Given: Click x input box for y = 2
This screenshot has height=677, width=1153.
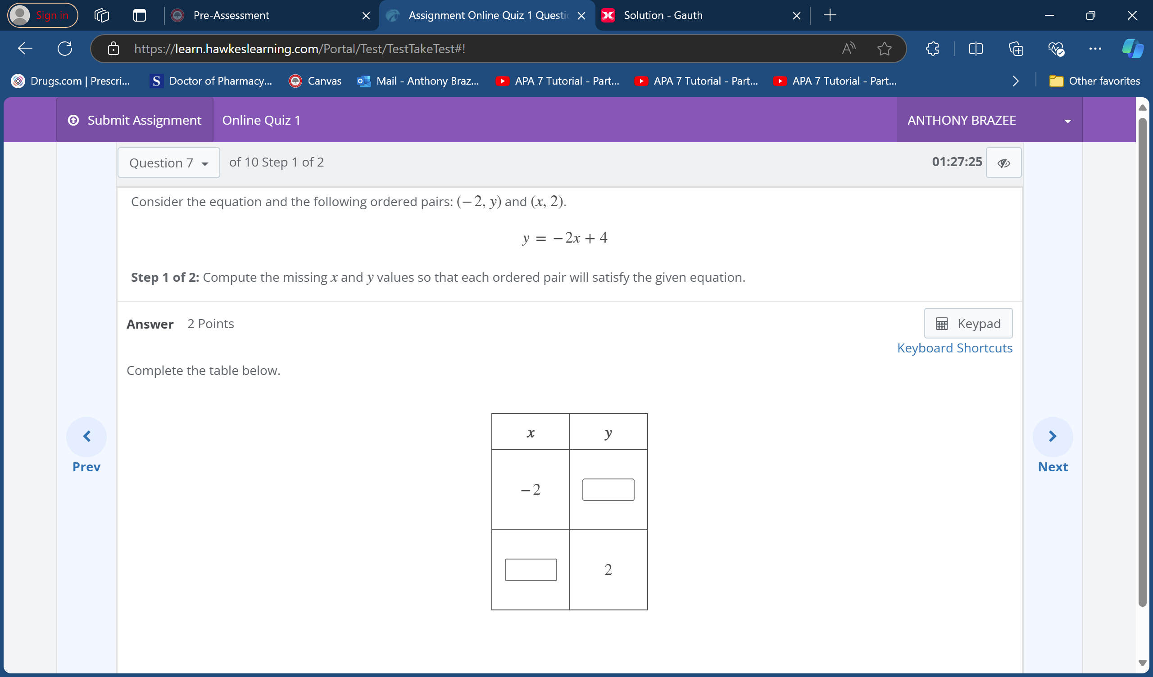Looking at the screenshot, I should [531, 569].
